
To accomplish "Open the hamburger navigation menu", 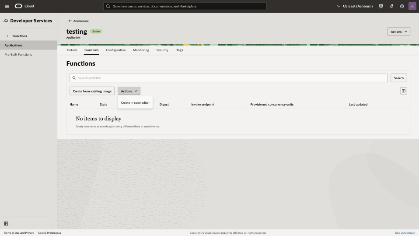I will click(x=7, y=6).
